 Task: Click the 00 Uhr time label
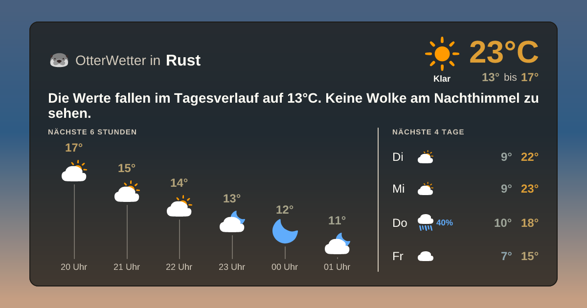tap(285, 267)
